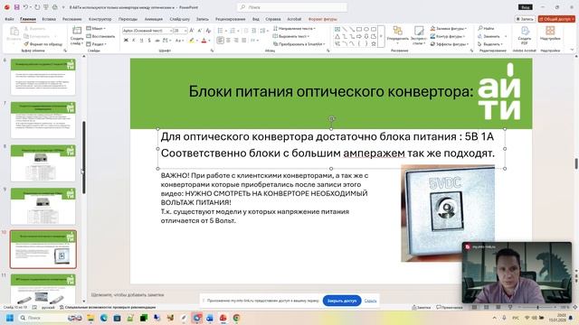
Task: Open the Файл menu
Action: point(9,19)
